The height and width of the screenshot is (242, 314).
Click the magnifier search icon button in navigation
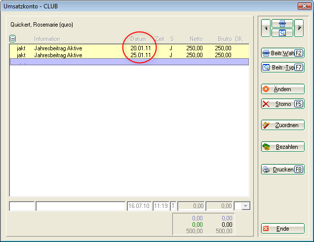pos(282,33)
